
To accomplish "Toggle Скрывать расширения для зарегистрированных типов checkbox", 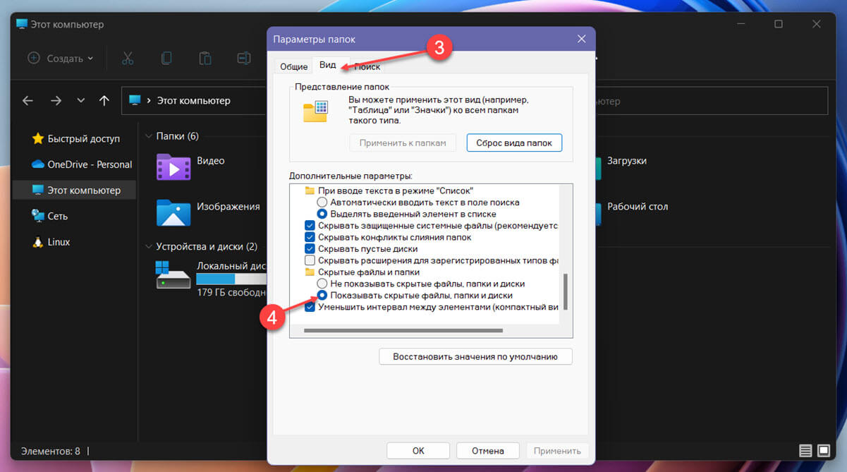I will point(310,260).
